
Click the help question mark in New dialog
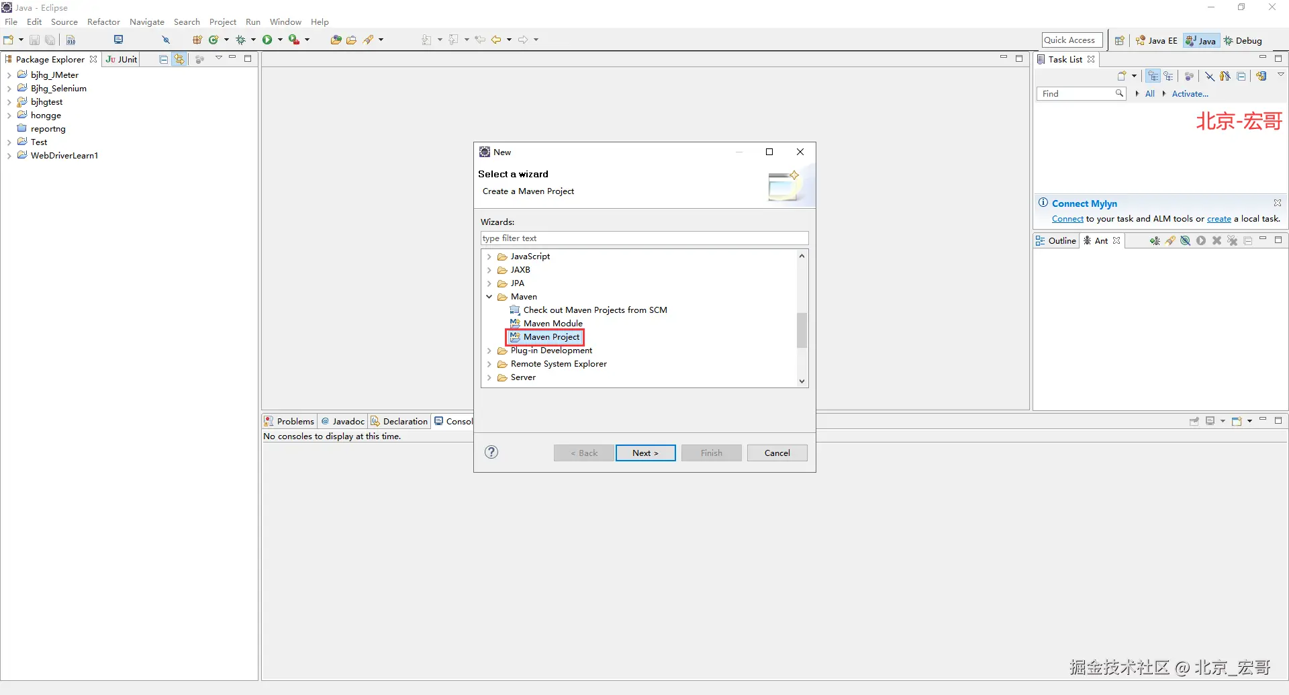[x=491, y=452]
